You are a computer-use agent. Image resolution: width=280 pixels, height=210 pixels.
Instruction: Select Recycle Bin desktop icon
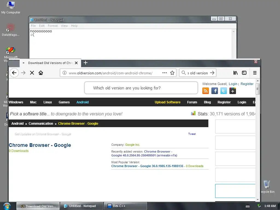[x=267, y=186]
